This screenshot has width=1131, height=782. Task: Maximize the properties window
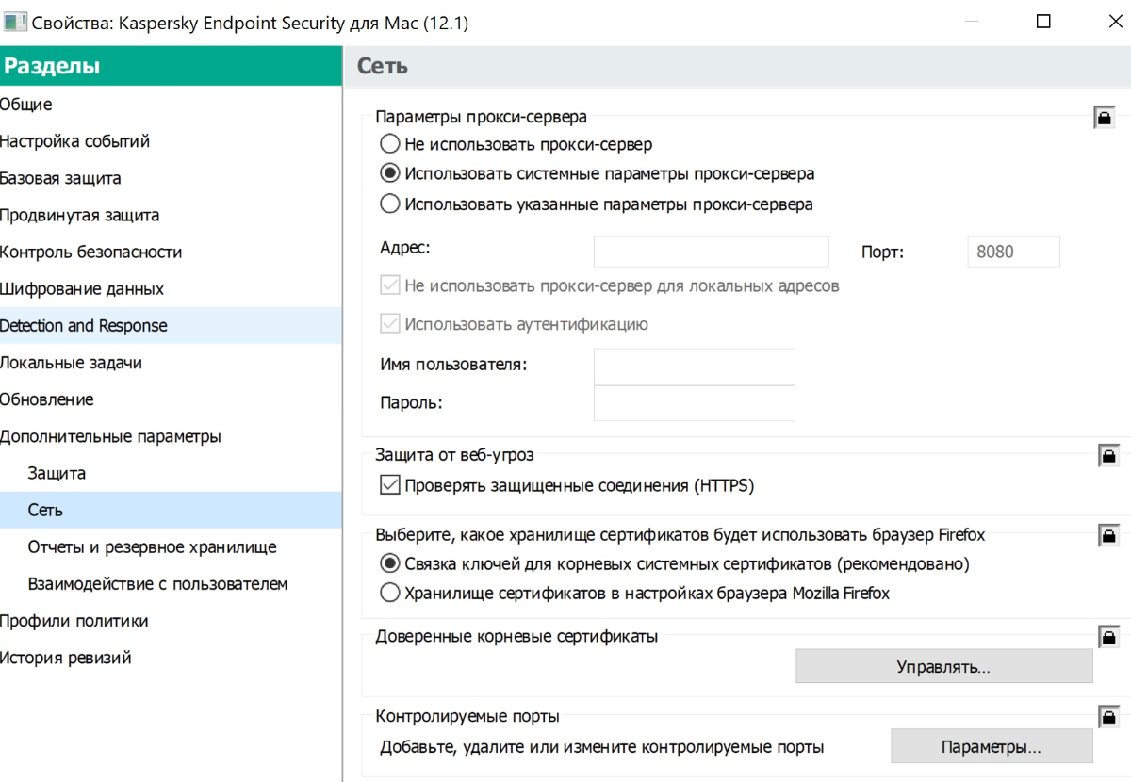pyautogui.click(x=1043, y=23)
